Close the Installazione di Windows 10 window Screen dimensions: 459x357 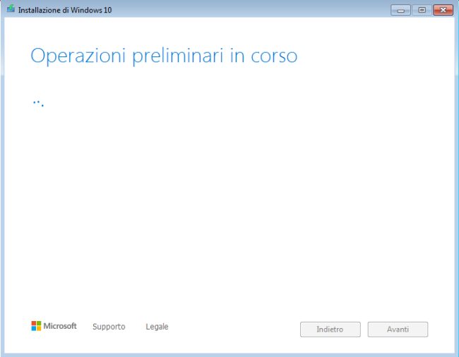tap(443, 10)
